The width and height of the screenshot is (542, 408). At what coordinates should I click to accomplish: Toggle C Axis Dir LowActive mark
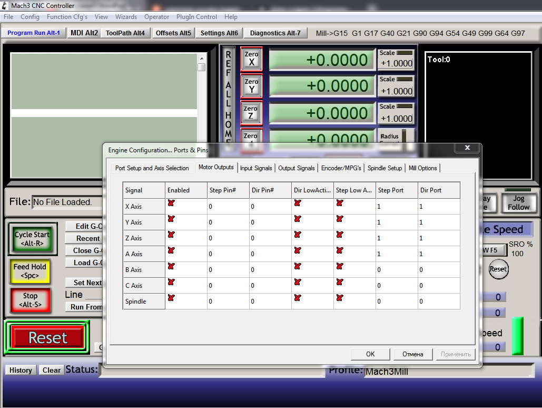(298, 282)
